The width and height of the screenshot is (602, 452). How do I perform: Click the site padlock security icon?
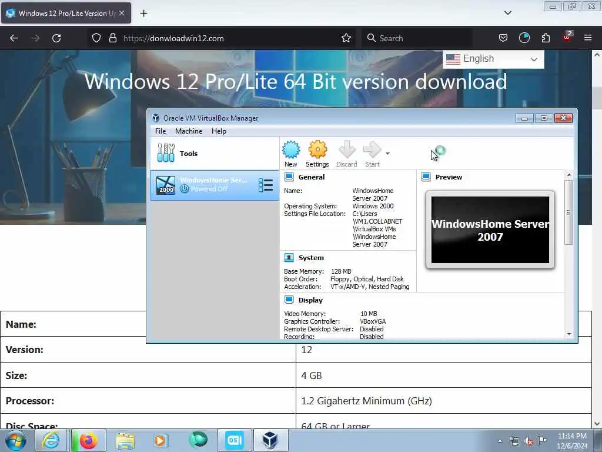[x=112, y=38]
